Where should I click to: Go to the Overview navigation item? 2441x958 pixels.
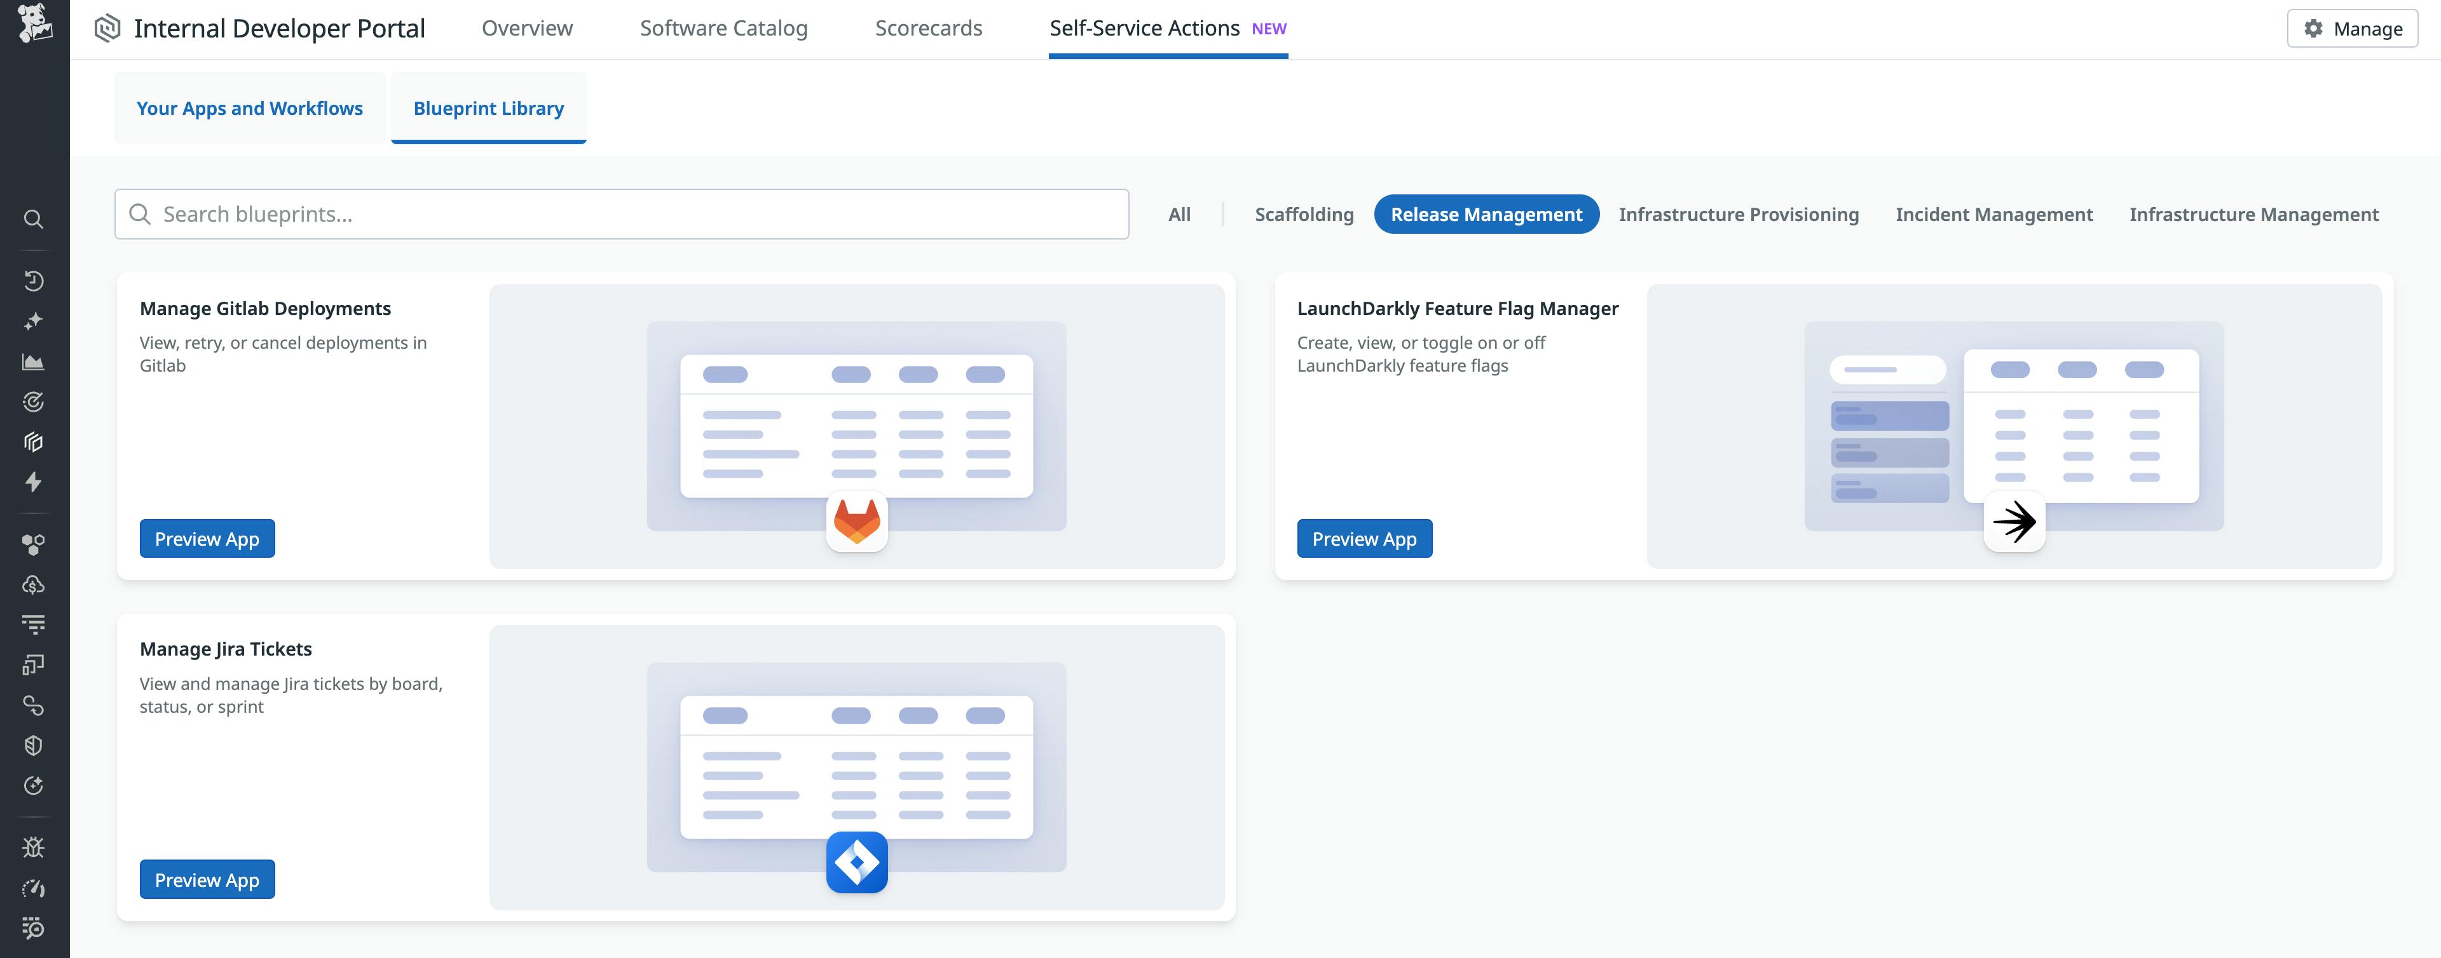pos(527,29)
